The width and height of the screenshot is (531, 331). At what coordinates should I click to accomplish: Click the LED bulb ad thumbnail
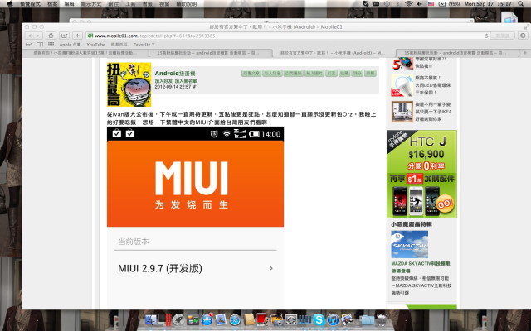pyautogui.click(x=402, y=85)
